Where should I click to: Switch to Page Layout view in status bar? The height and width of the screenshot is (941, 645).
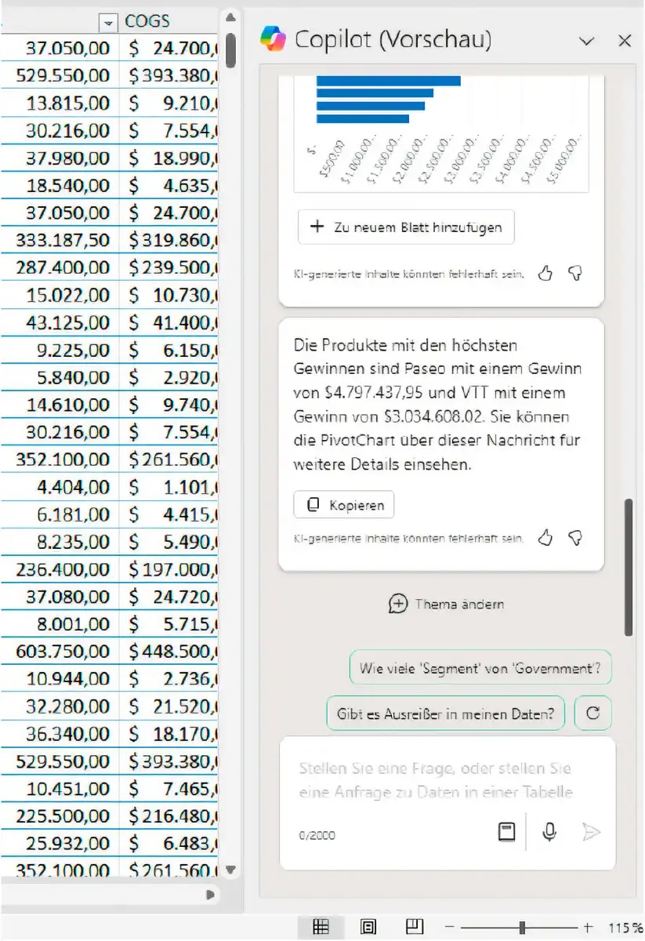pos(368,928)
